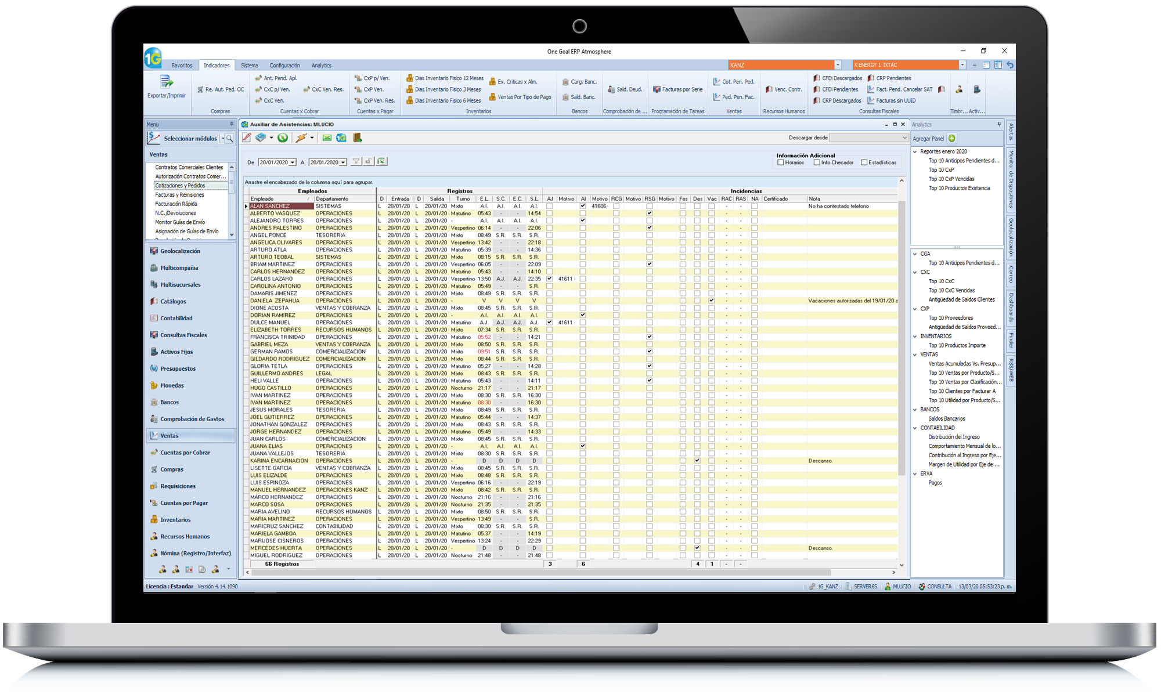Open CFDi Descargados query

tap(838, 78)
